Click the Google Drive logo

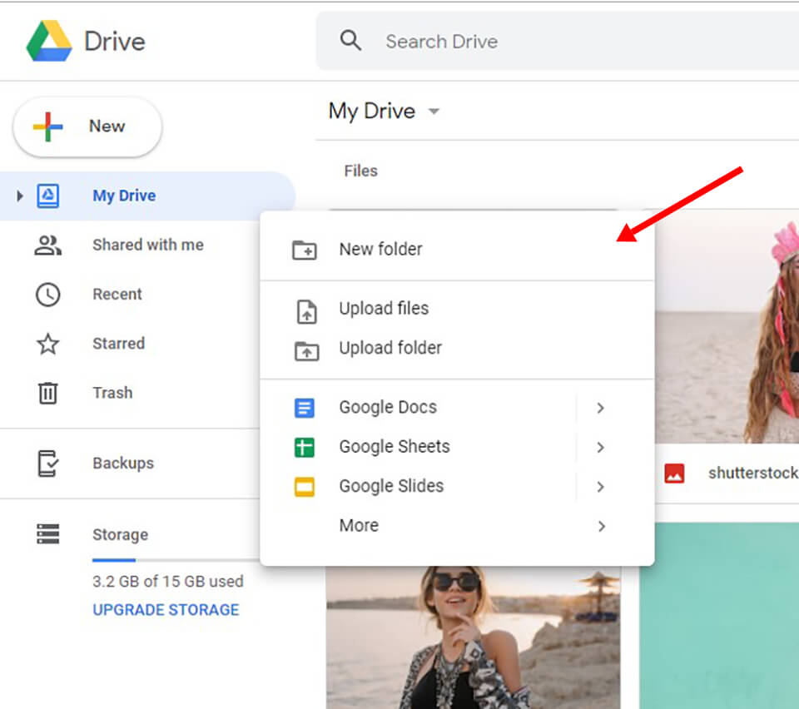[49, 41]
